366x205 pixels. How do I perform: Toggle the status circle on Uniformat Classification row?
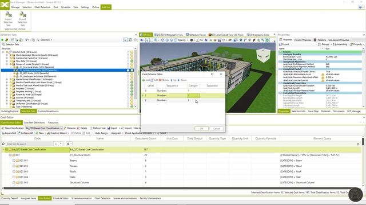[132, 104]
